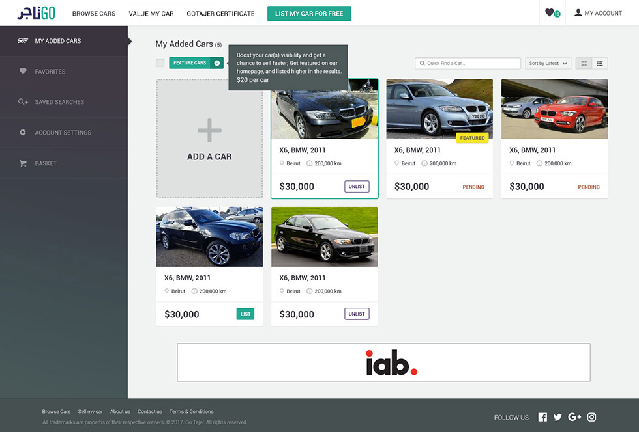Tick the select-all checkbox beside Feature Cars
The image size is (639, 432).
pos(160,62)
